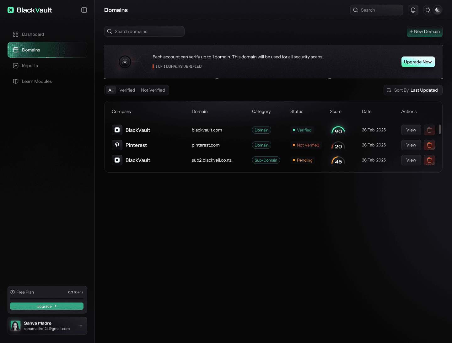
Task: Select the Not Verified filter tab
Action: [x=153, y=90]
